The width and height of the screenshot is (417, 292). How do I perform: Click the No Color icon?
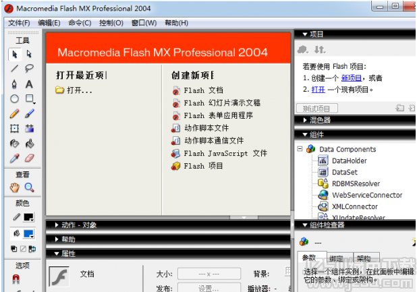23,249
